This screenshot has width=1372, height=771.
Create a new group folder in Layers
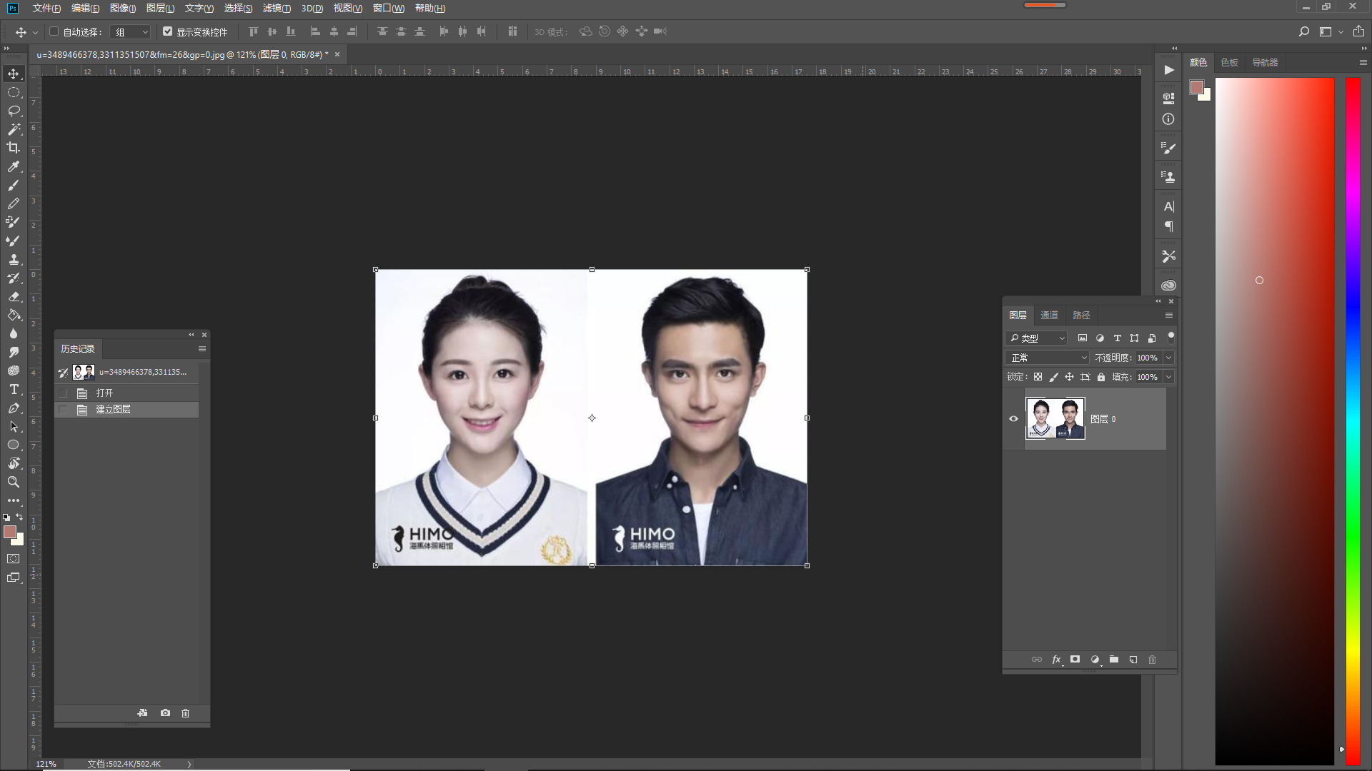[1114, 660]
